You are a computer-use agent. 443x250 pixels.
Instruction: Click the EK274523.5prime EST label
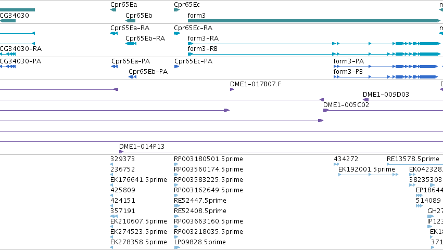138,232
